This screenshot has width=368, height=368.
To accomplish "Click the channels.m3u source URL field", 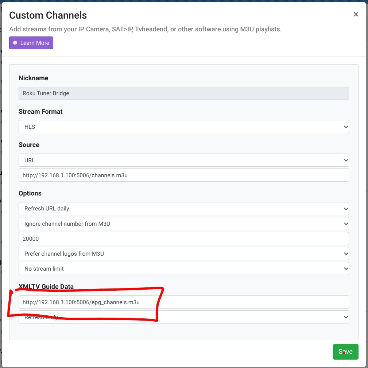I will point(183,175).
